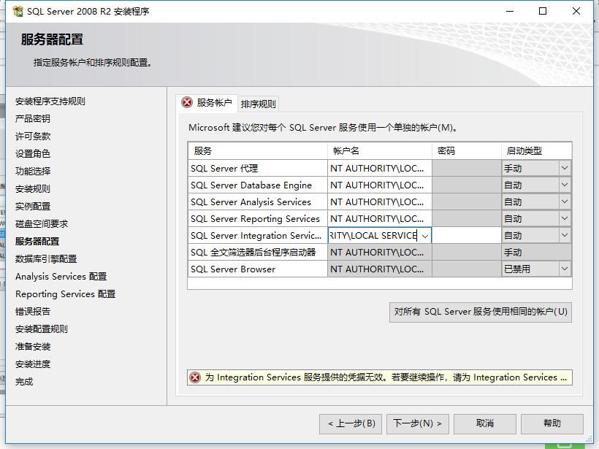Click the 密码 column header
This screenshot has height=449, width=599.
click(x=467, y=151)
